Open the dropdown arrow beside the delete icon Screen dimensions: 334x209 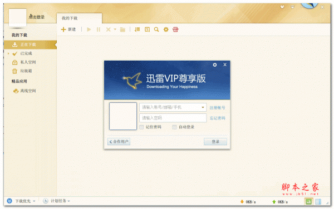click(115, 29)
